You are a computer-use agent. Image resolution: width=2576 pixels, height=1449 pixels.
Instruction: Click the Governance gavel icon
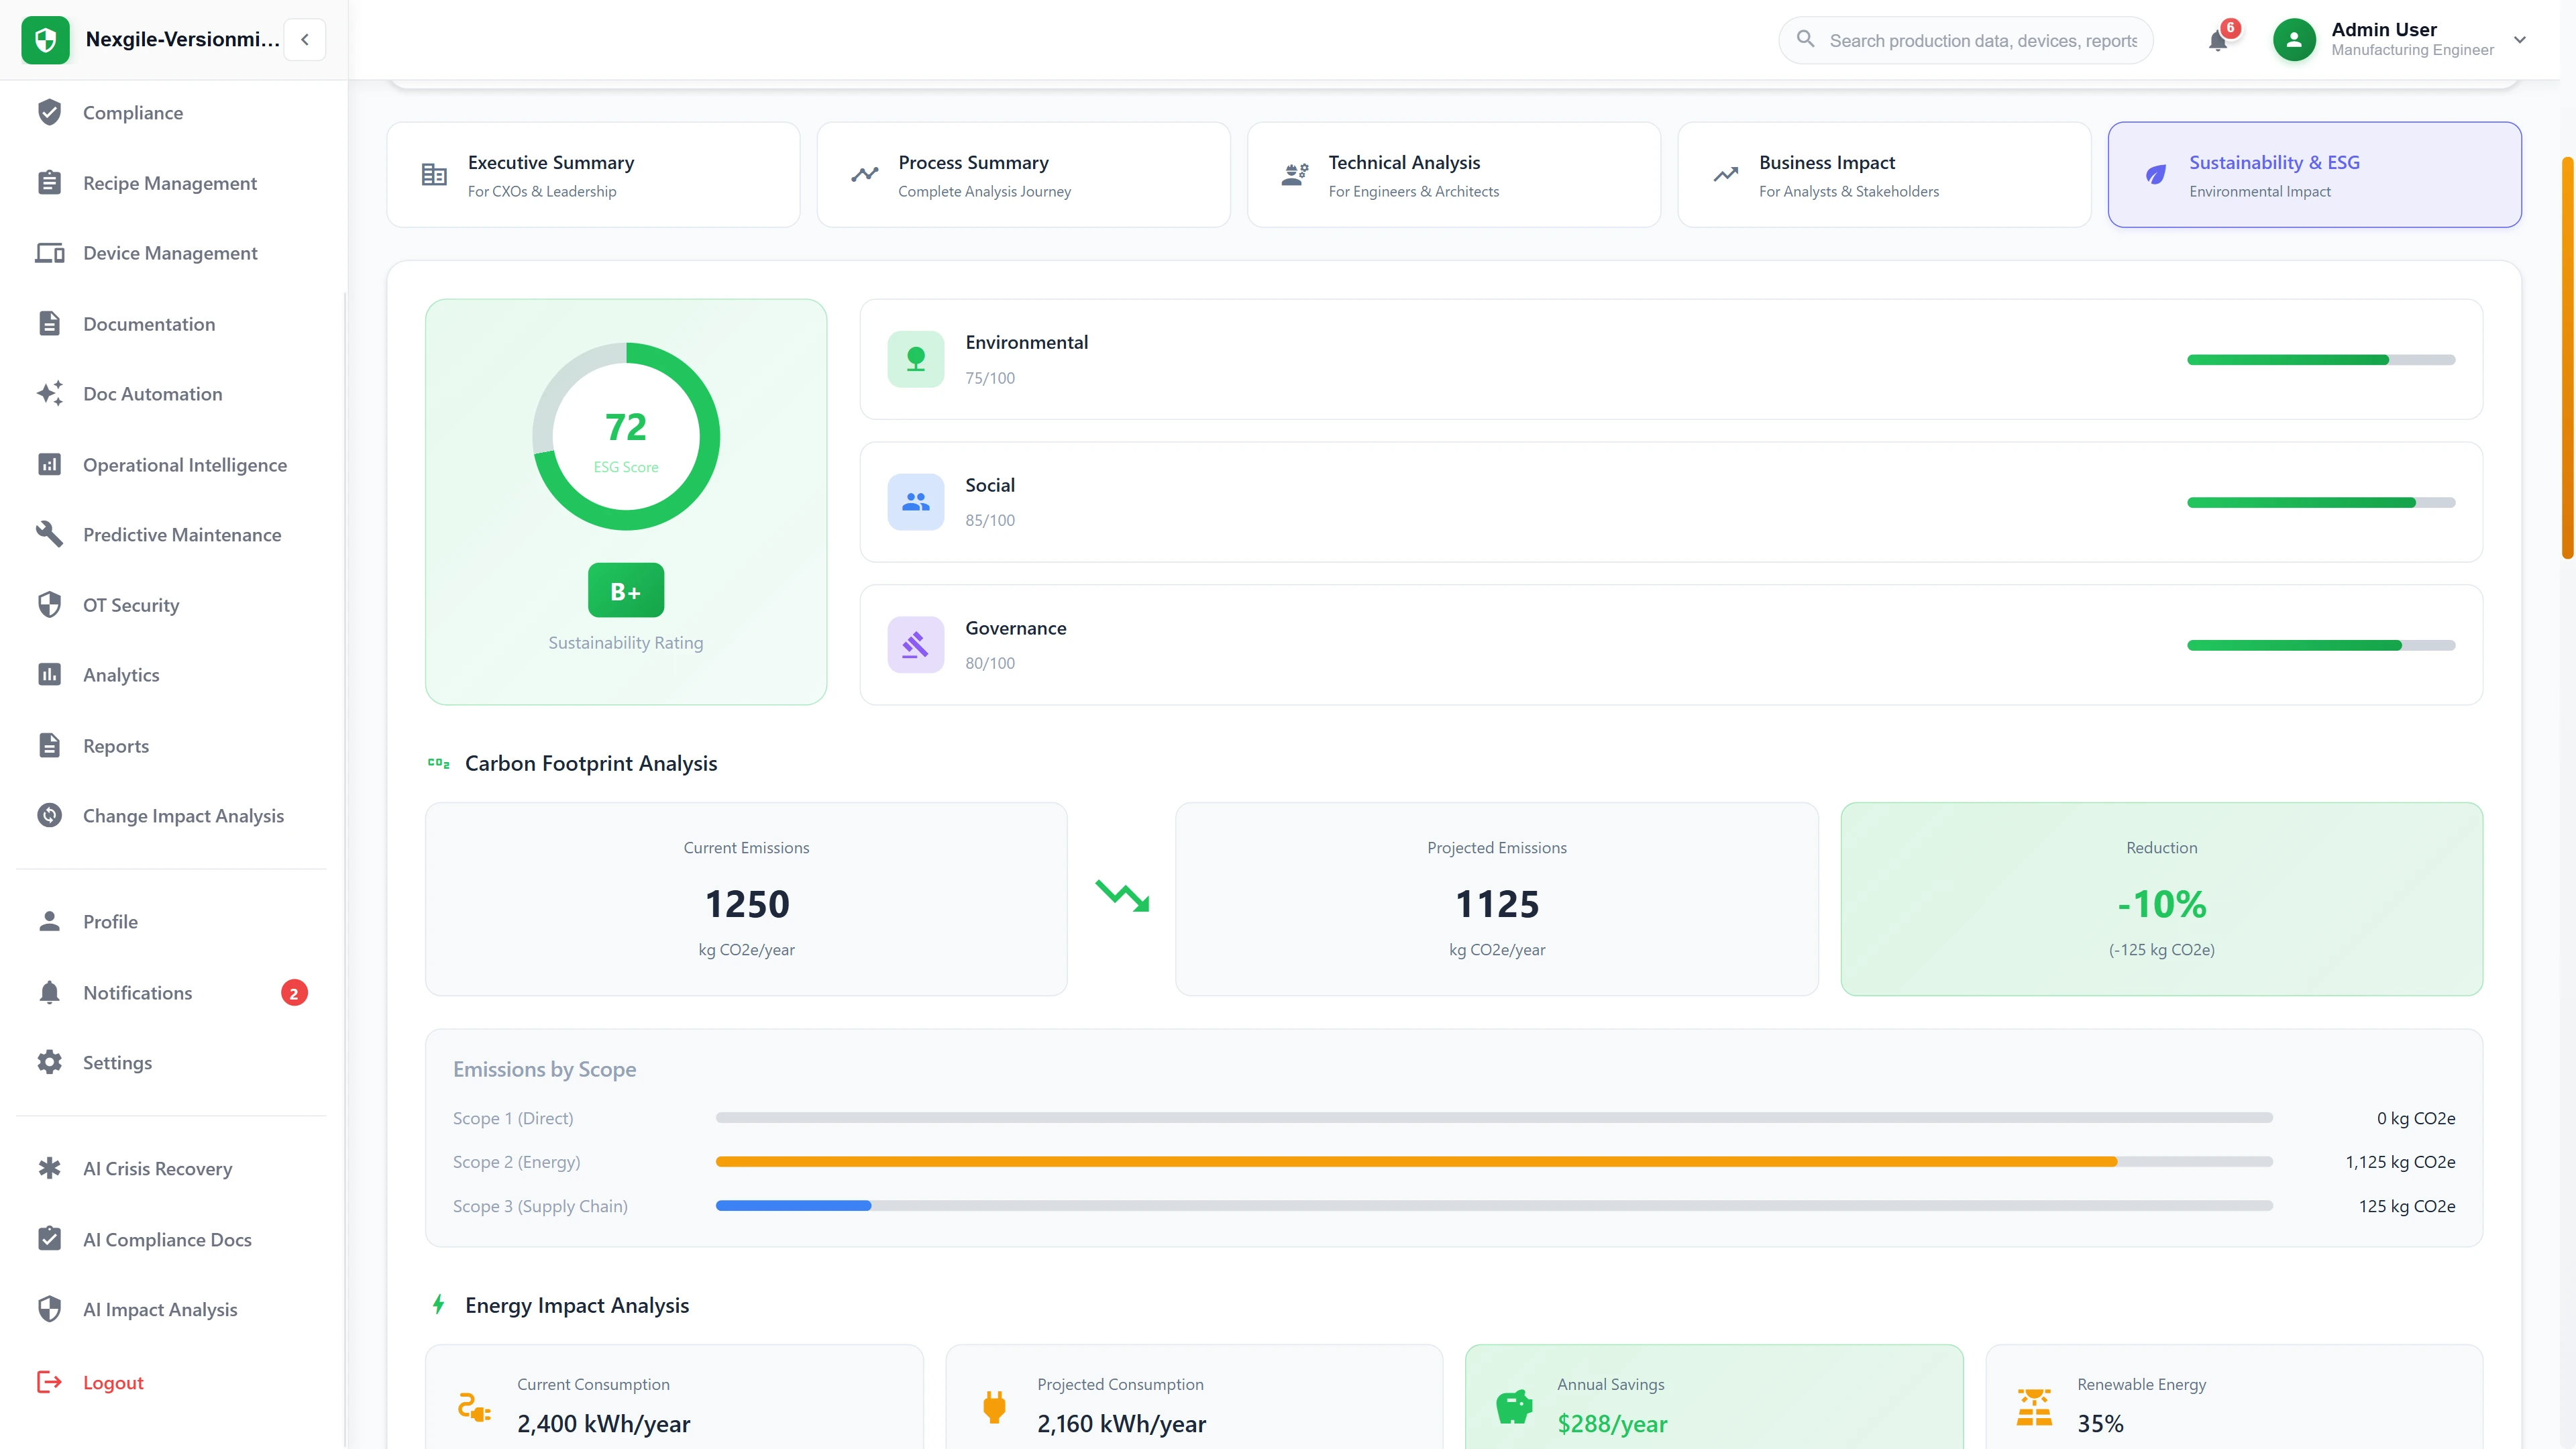click(915, 645)
